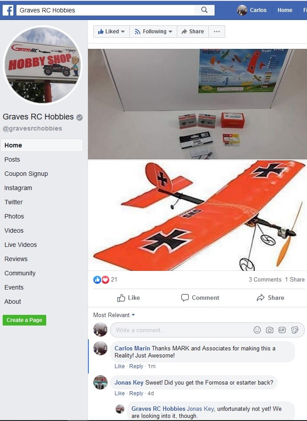The height and width of the screenshot is (421, 307).
Task: Open the sticker picker icon
Action: (295, 330)
